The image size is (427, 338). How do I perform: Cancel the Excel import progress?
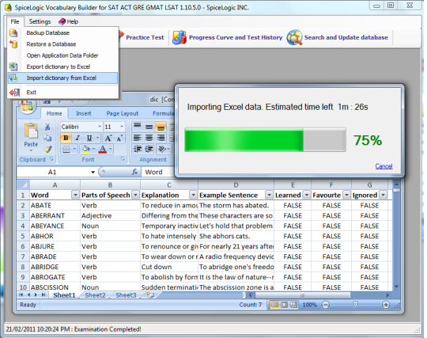(x=384, y=166)
